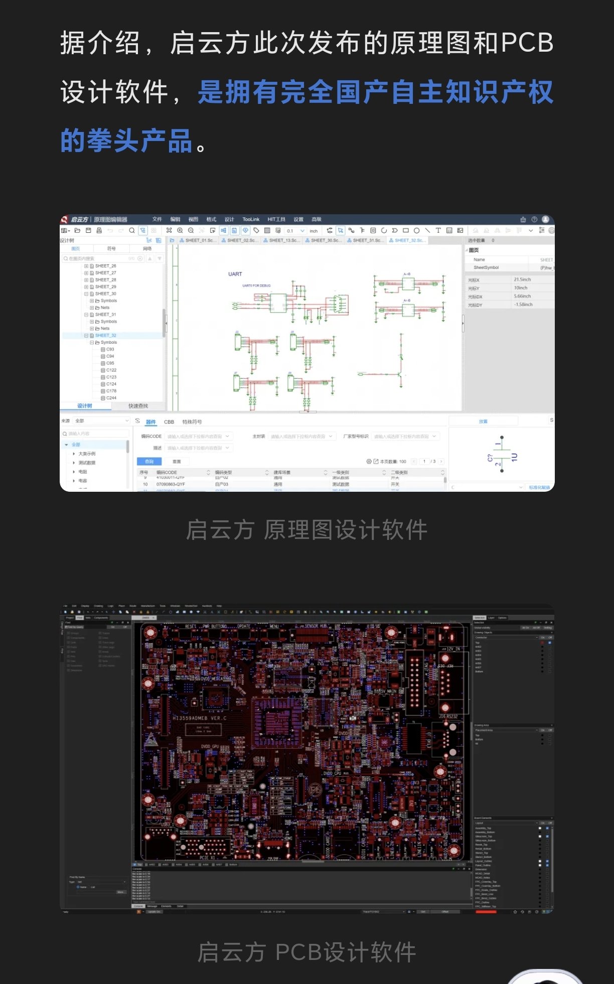Expand Nets under SHEET_31
This screenshot has height=984, width=614.
92,328
